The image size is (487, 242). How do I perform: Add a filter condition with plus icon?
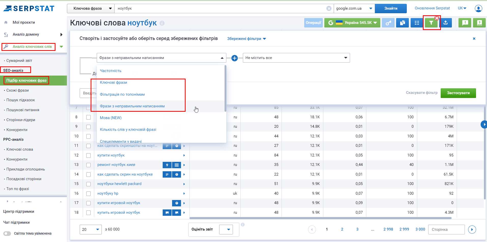[234, 58]
